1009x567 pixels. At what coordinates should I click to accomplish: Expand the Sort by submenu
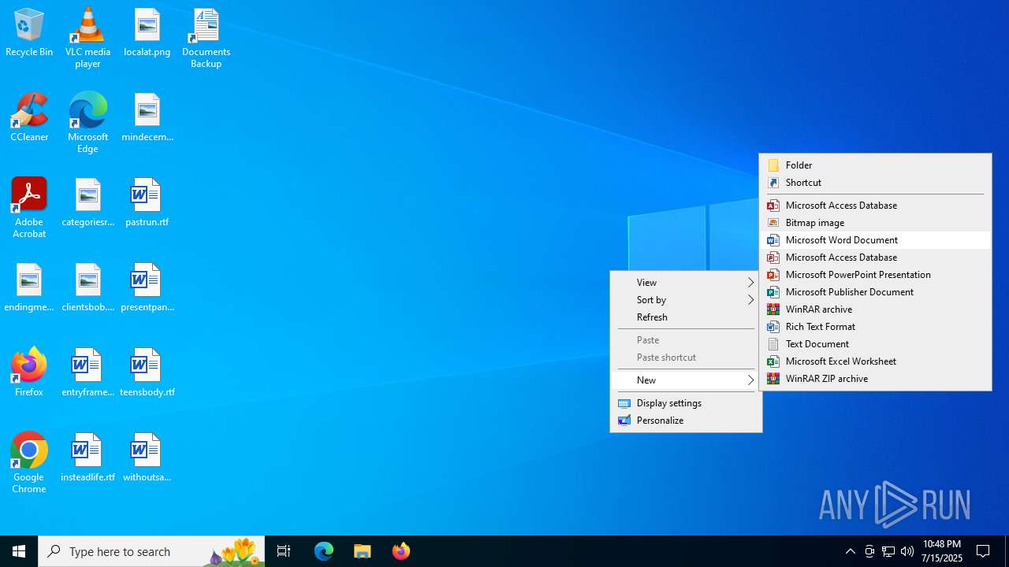686,300
